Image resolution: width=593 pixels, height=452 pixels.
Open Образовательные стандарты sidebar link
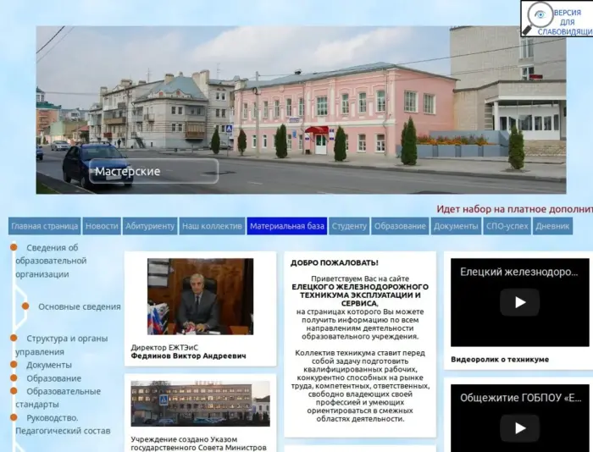click(x=58, y=398)
